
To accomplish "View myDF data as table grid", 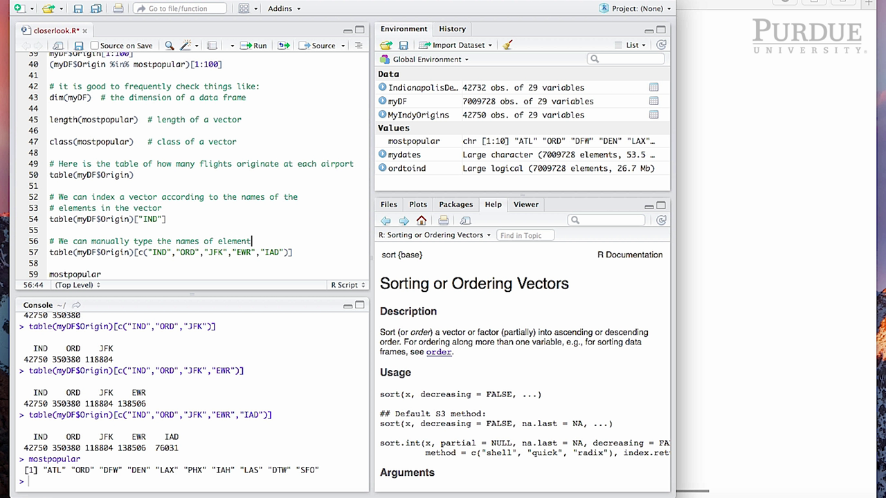I will (653, 101).
